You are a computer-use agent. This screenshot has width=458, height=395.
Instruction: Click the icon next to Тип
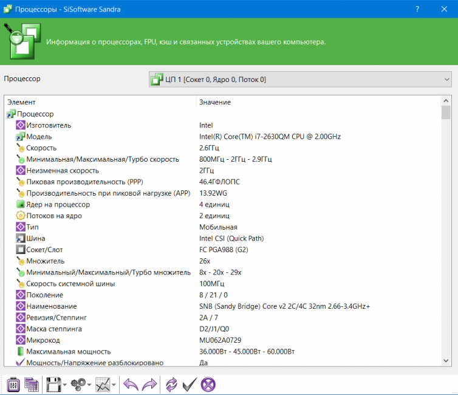pos(21,227)
